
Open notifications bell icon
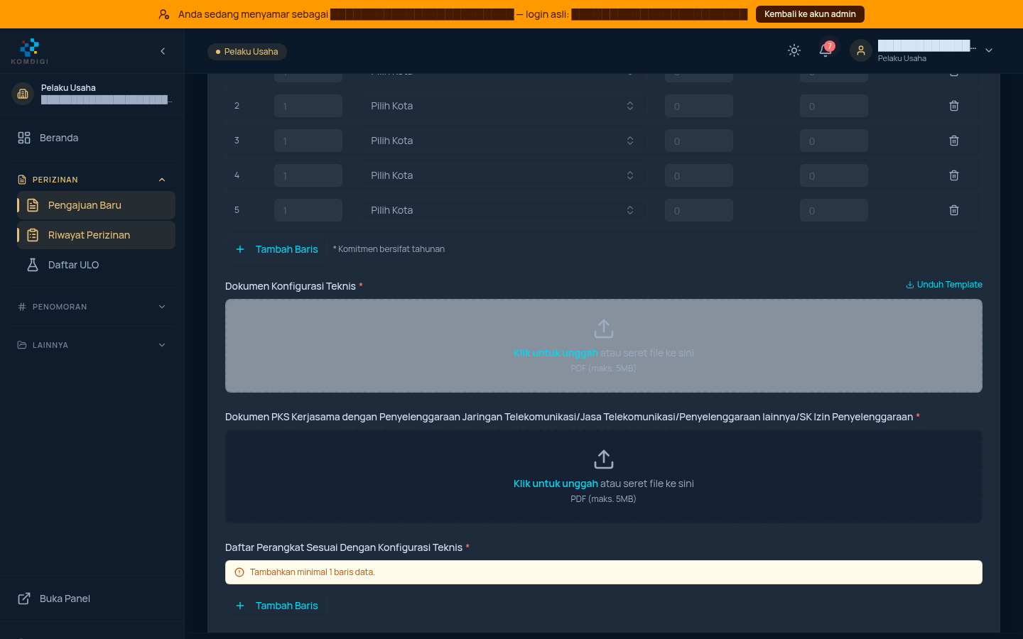pyautogui.click(x=826, y=50)
